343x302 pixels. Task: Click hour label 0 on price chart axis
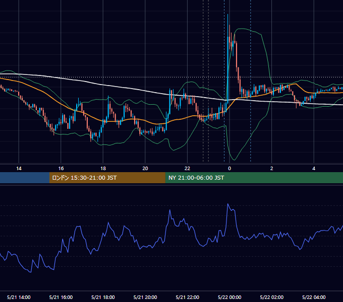click(230, 169)
